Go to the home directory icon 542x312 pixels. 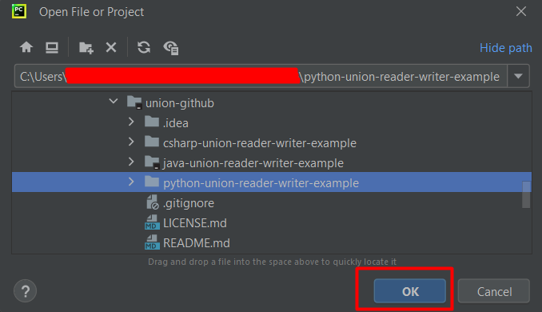click(26, 47)
